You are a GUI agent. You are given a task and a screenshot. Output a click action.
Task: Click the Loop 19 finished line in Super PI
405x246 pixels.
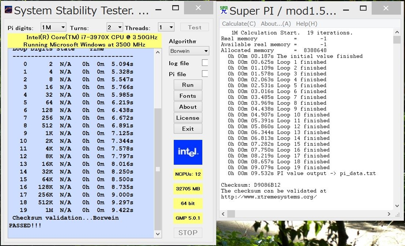click(x=279, y=167)
